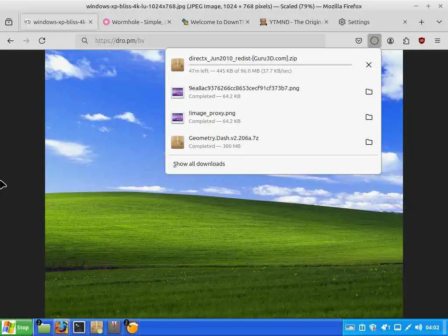Close the Wormhole tab
Viewport: 448px width, 336px height.
(x=169, y=22)
